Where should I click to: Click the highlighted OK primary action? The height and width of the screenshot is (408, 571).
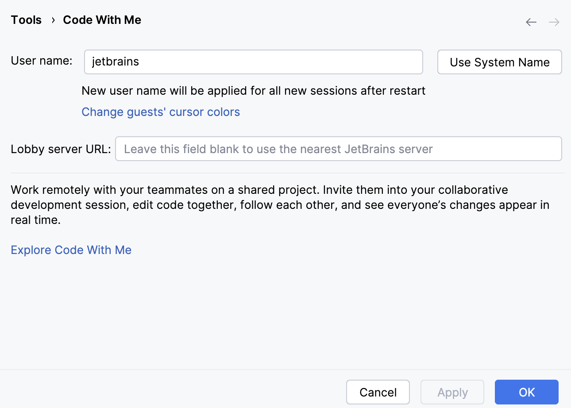(526, 392)
